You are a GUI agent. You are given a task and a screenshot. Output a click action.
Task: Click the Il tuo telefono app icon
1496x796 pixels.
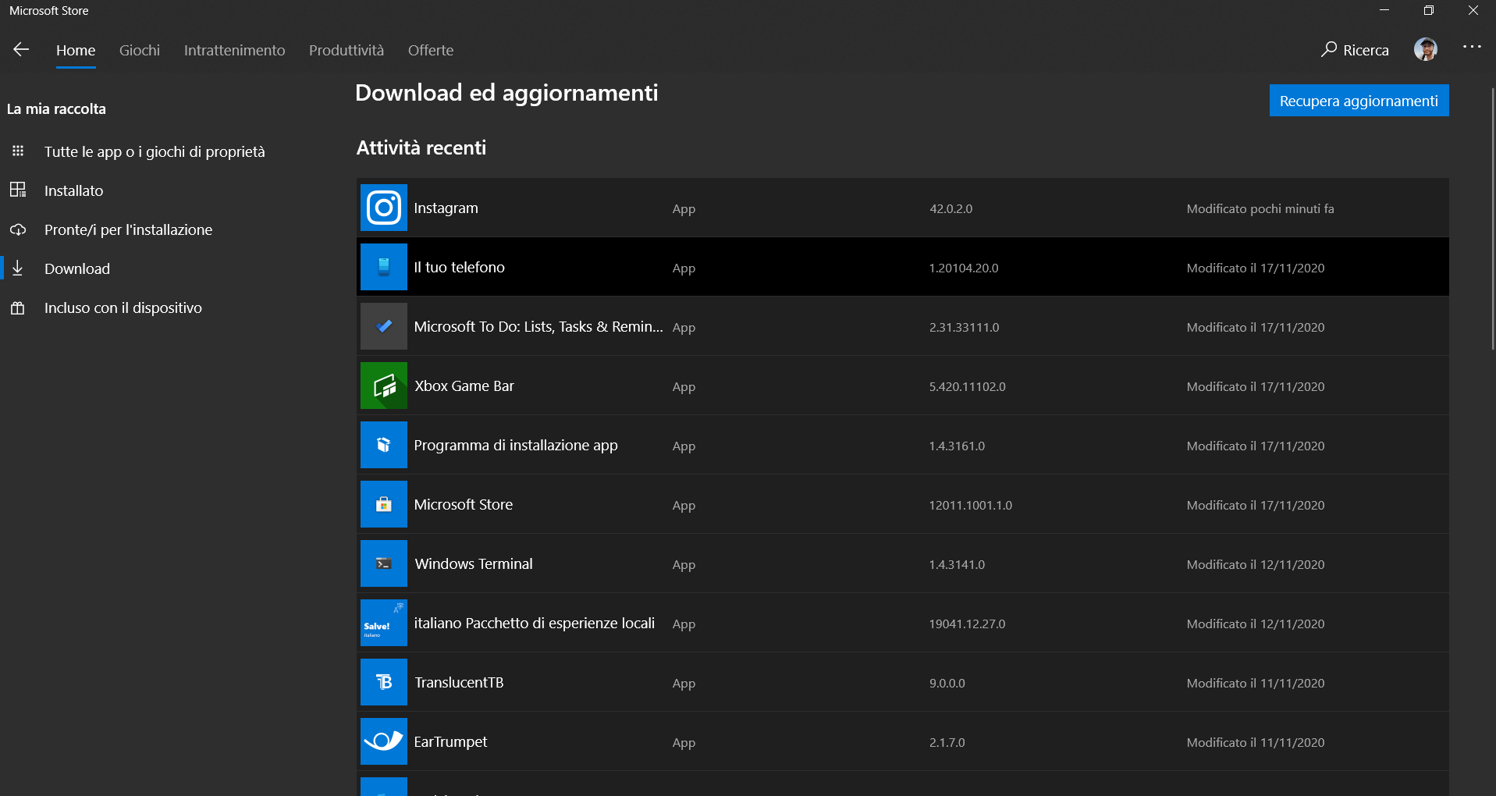point(384,267)
